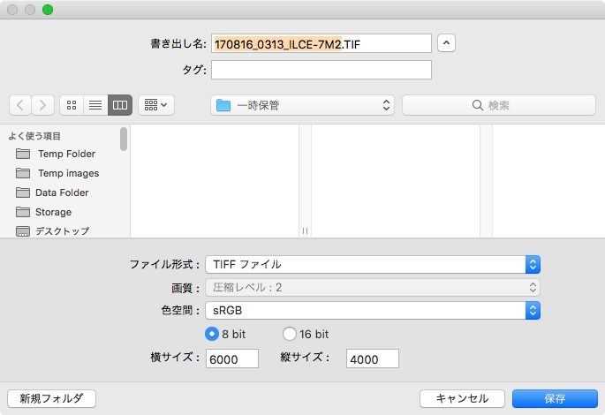Click the green zoom window button
The height and width of the screenshot is (415, 605).
pyautogui.click(x=48, y=10)
